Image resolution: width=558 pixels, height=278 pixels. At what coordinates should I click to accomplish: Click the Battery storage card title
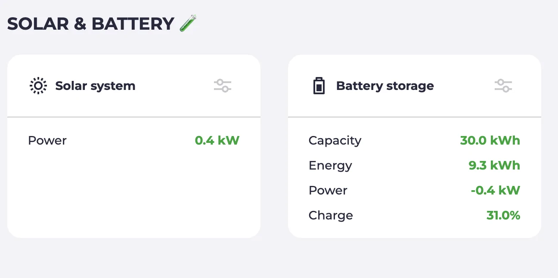pos(384,85)
